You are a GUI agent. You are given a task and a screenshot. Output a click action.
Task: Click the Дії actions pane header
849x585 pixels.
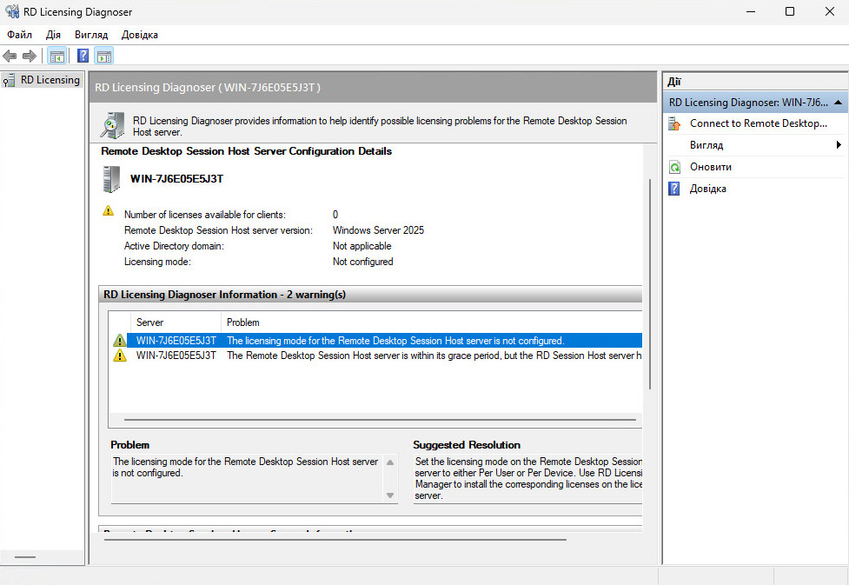755,82
